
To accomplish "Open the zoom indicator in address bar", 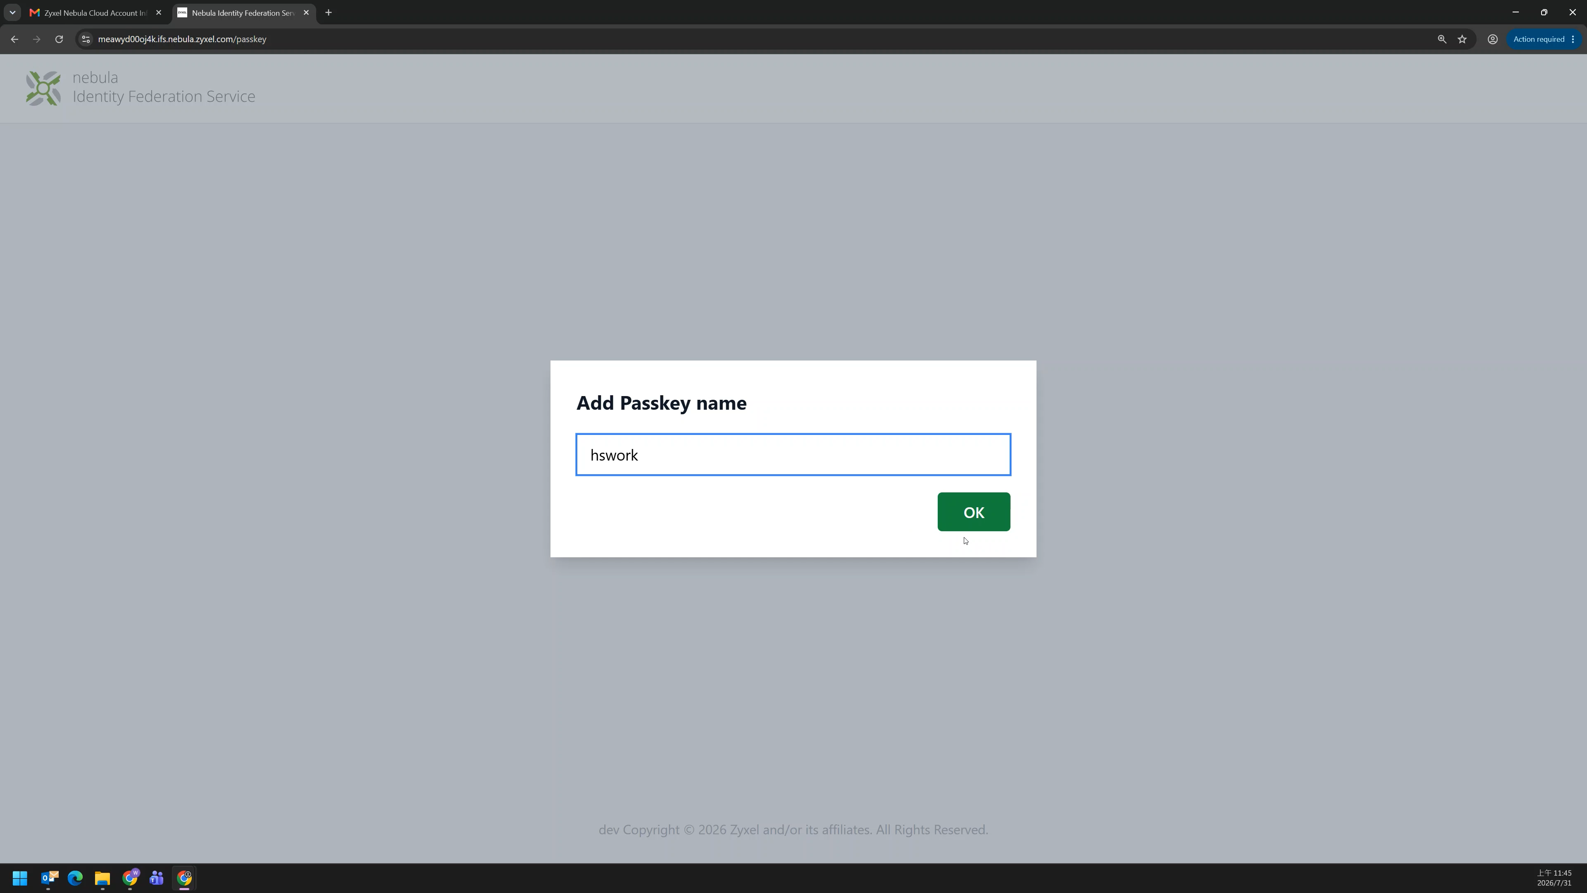I will (x=1442, y=39).
